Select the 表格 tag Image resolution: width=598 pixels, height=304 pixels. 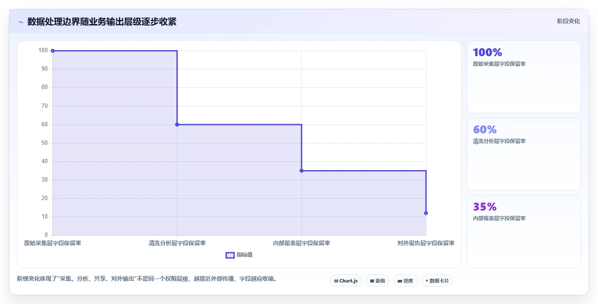tap(377, 281)
